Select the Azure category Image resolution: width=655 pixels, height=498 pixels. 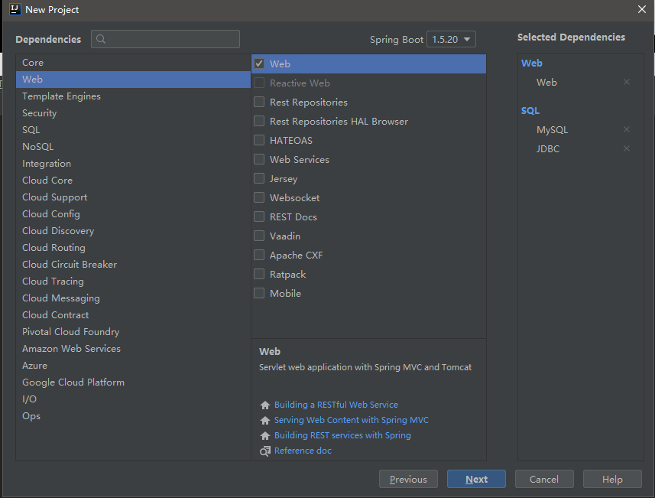(133, 366)
